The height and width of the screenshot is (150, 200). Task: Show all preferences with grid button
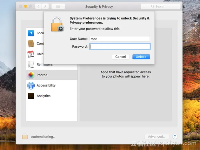click(x=58, y=6)
